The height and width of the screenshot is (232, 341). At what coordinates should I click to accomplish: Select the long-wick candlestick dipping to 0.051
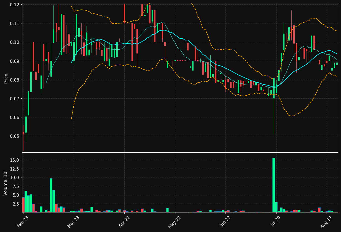coord(274,106)
